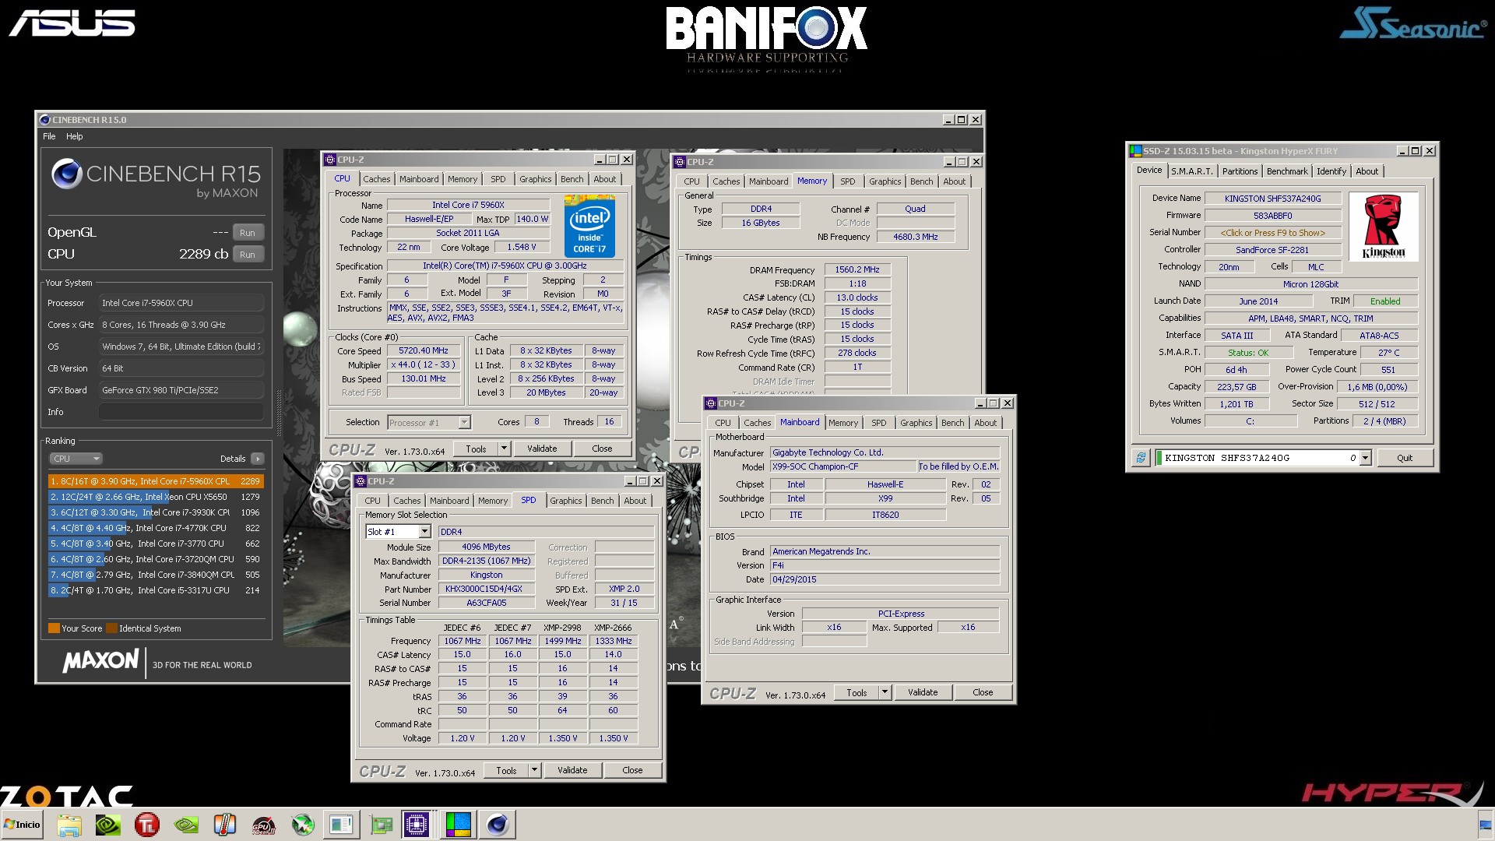Open the CPU ranking type dropdown in Cinebench
This screenshot has height=841, width=1495.
coord(76,459)
